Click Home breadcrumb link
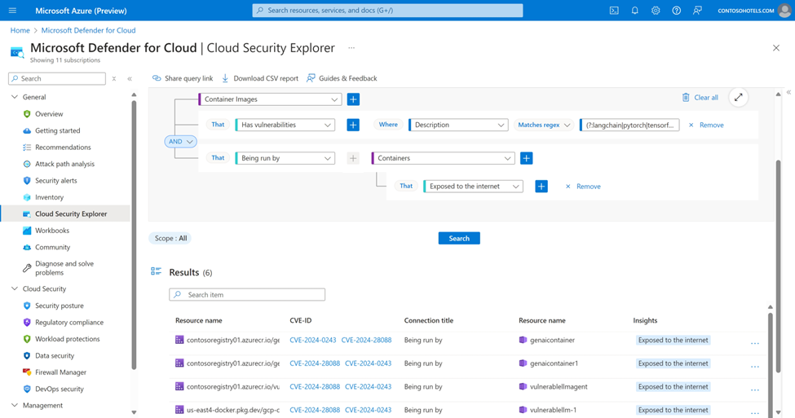 [x=20, y=30]
